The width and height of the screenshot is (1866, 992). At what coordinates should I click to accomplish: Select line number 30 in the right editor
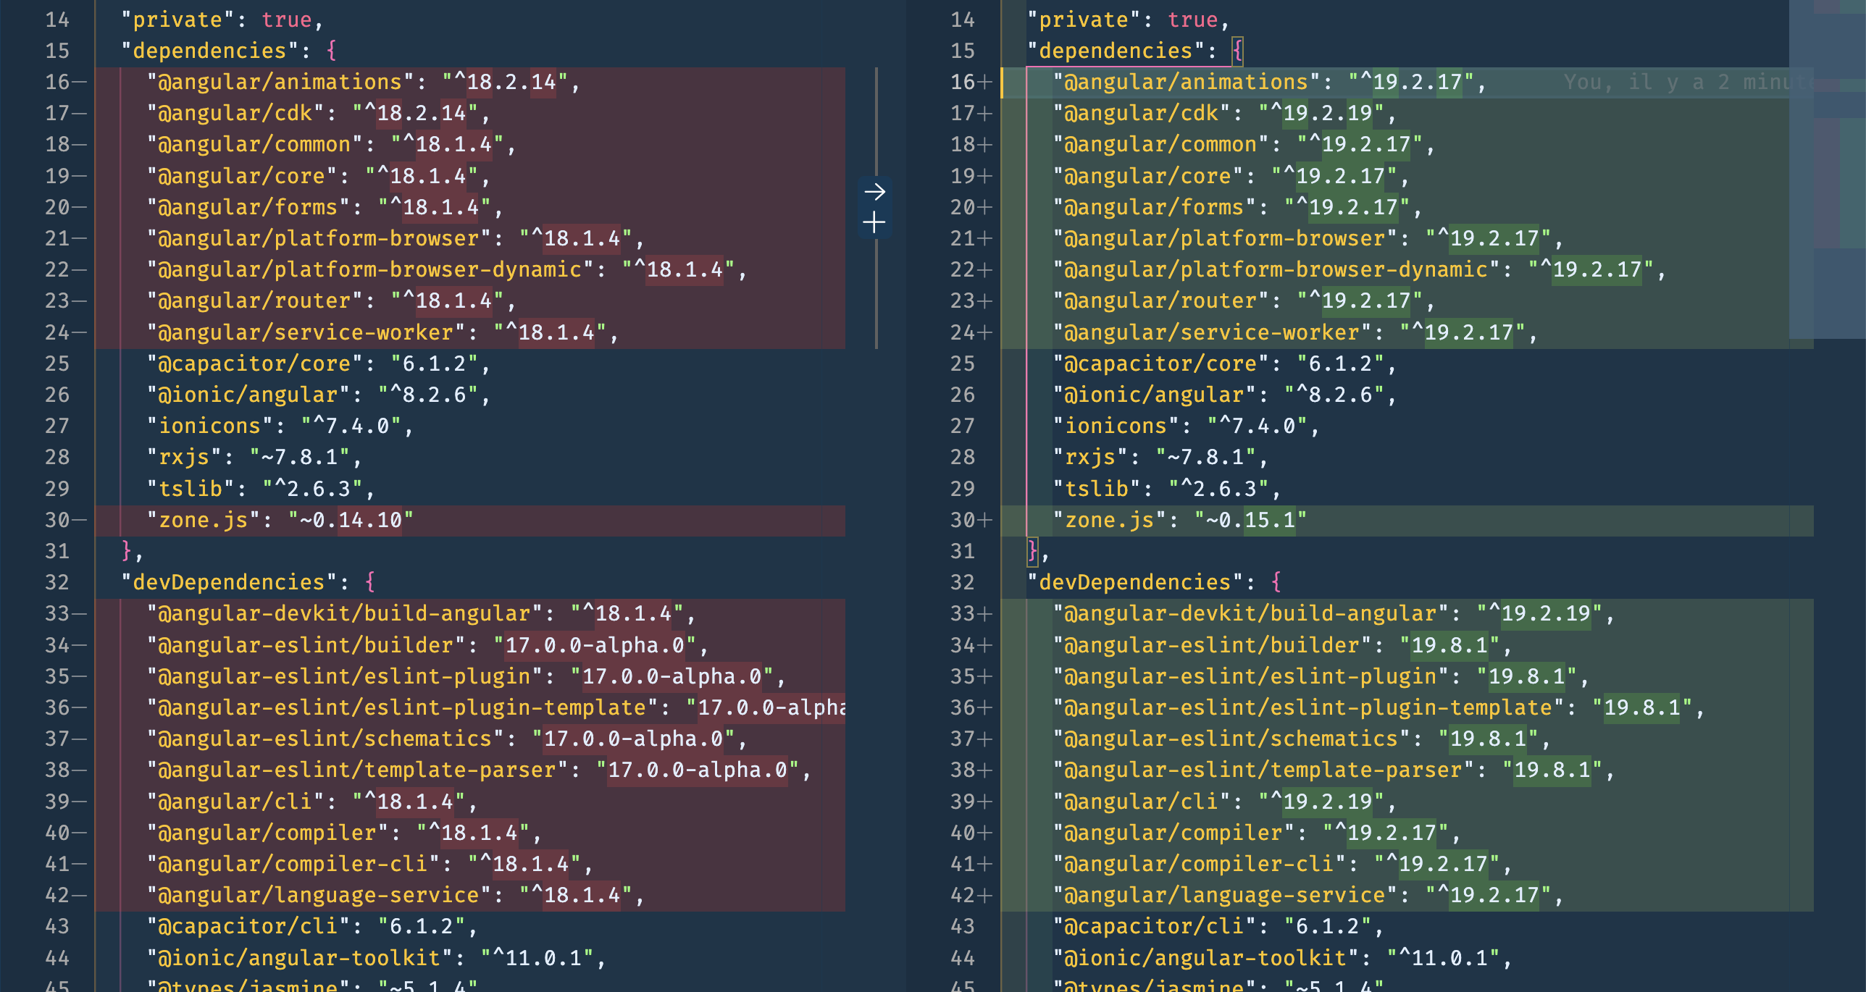coord(963,519)
